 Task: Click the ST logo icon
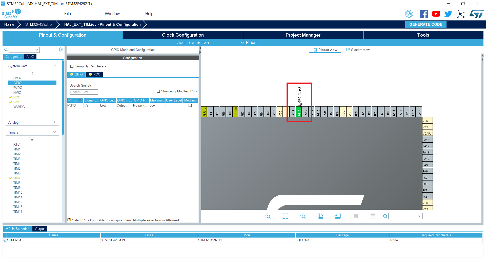pyautogui.click(x=476, y=14)
